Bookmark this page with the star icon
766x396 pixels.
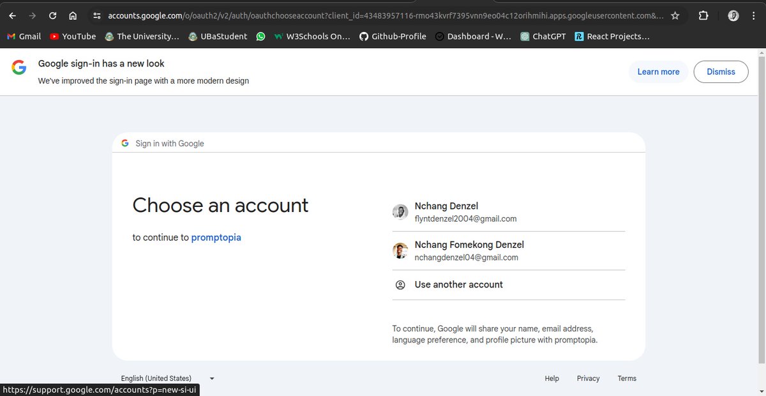pyautogui.click(x=675, y=15)
